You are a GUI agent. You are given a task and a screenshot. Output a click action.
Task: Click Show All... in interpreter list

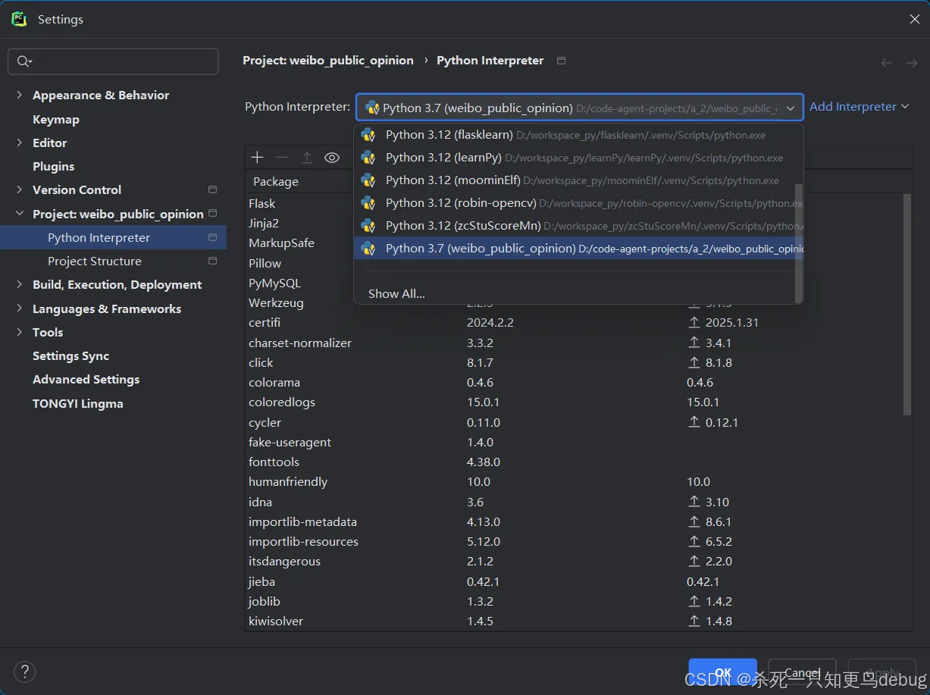[396, 293]
